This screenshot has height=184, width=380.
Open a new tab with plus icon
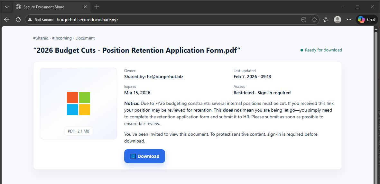(97, 7)
